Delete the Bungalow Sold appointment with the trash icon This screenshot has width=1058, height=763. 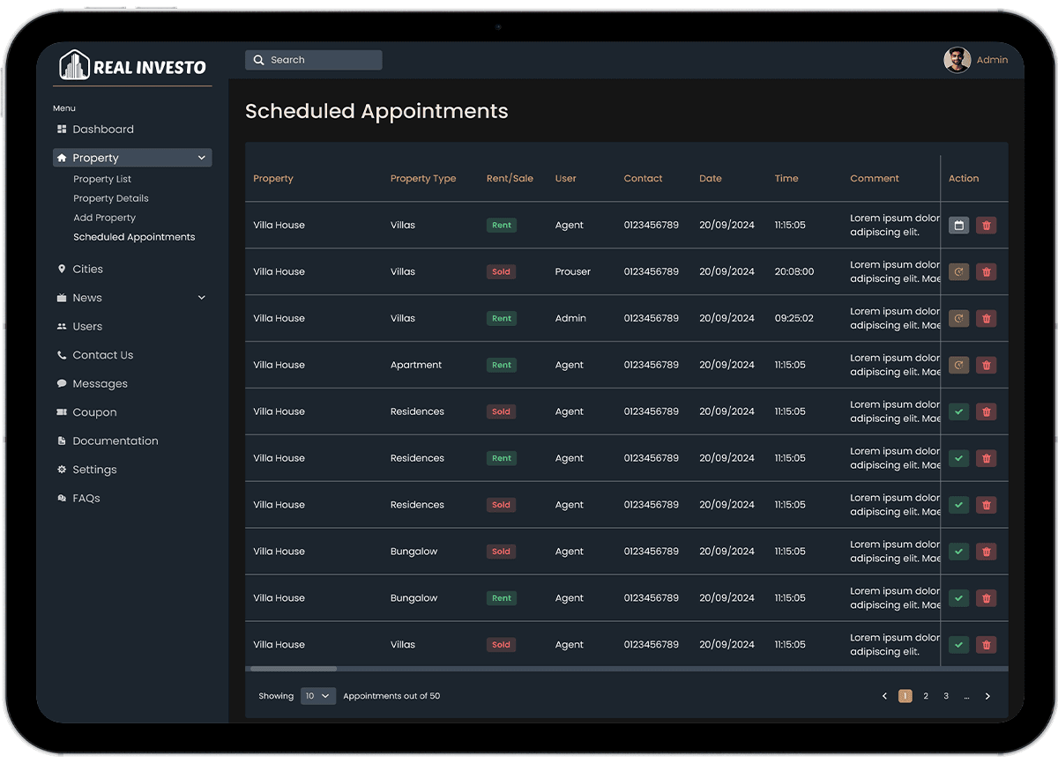[x=987, y=552]
